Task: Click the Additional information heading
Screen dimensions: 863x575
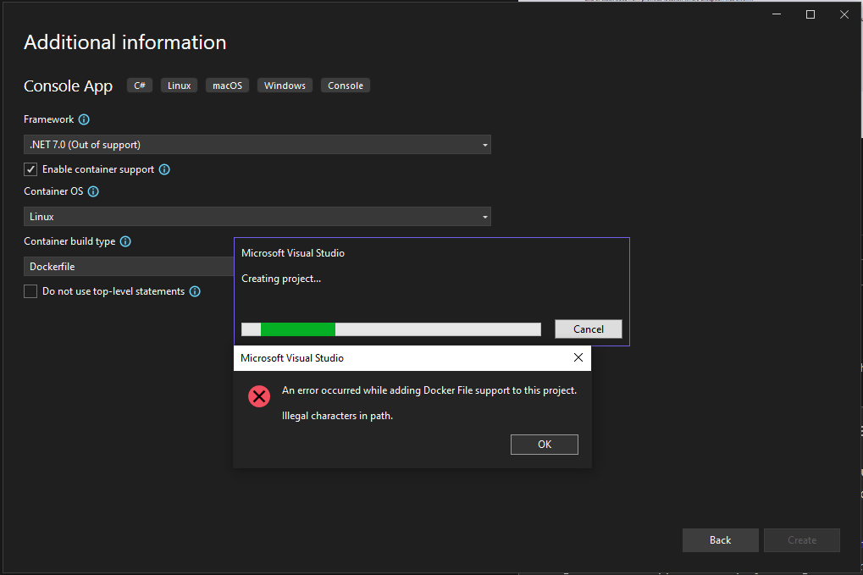Action: (x=125, y=42)
